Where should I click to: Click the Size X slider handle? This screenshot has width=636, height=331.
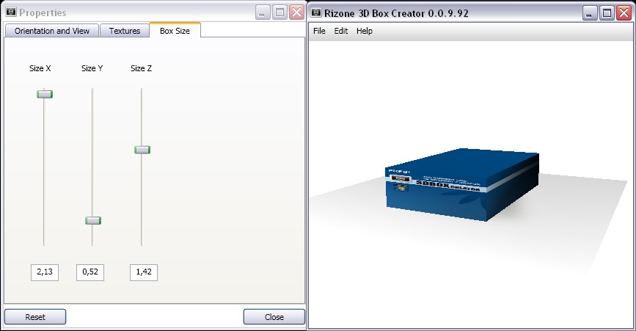[x=45, y=94]
